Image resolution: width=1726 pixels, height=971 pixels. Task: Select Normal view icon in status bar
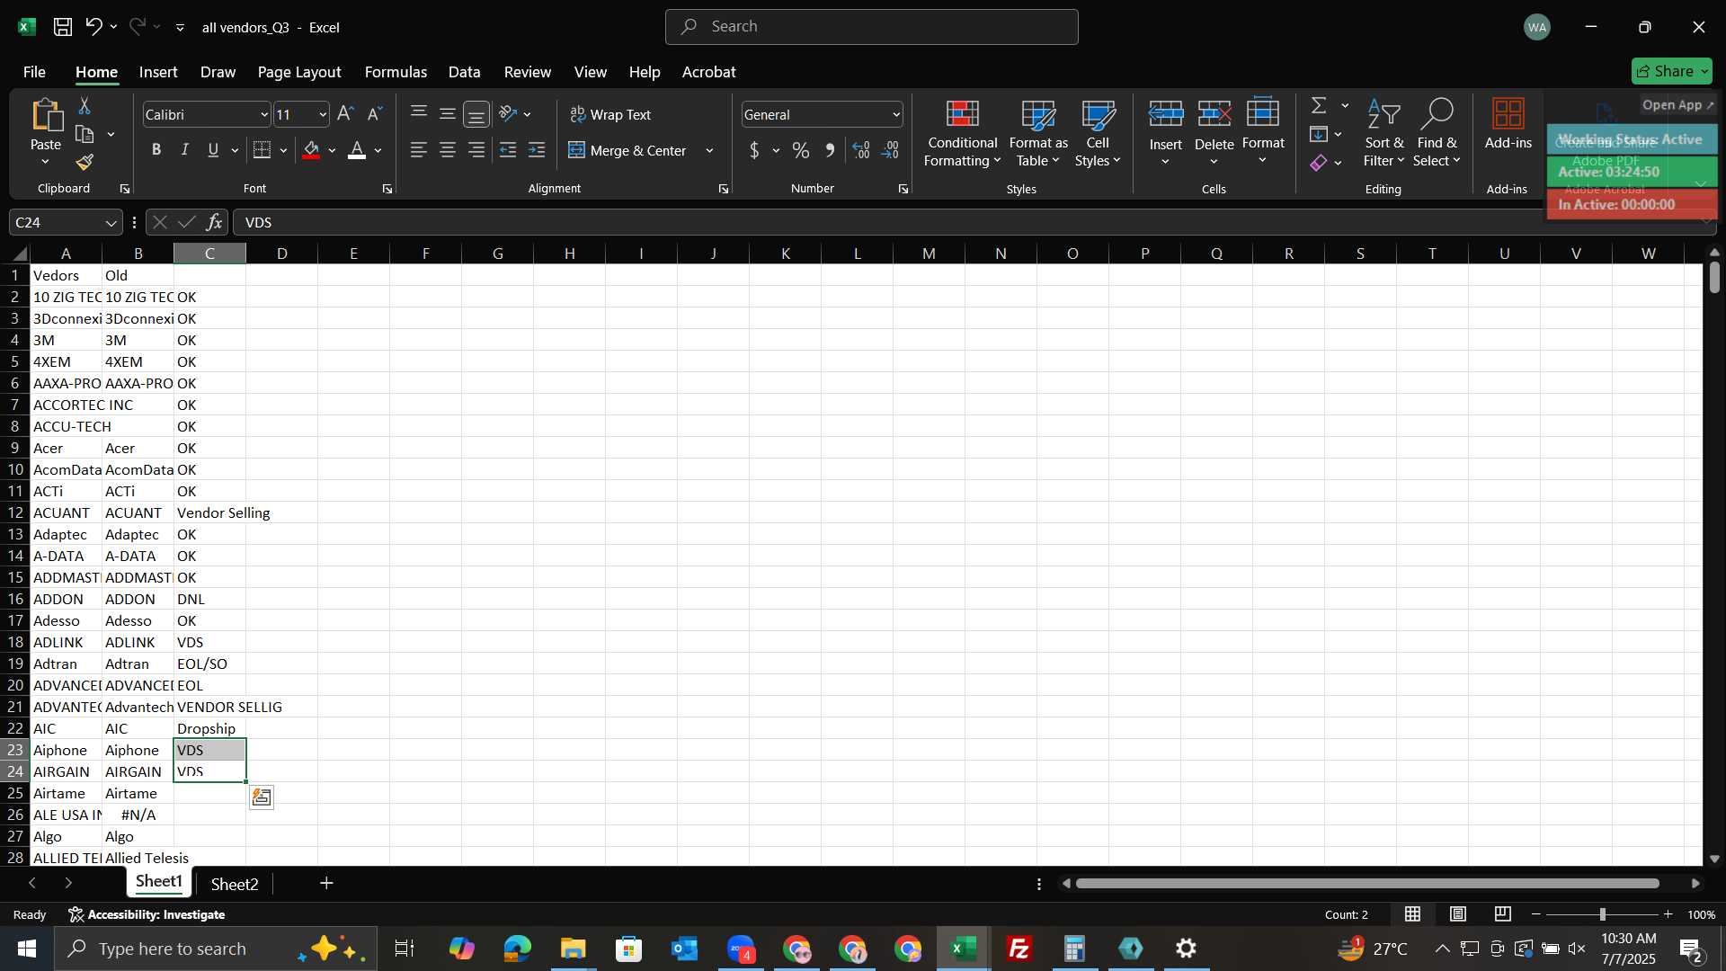pyautogui.click(x=1413, y=914)
